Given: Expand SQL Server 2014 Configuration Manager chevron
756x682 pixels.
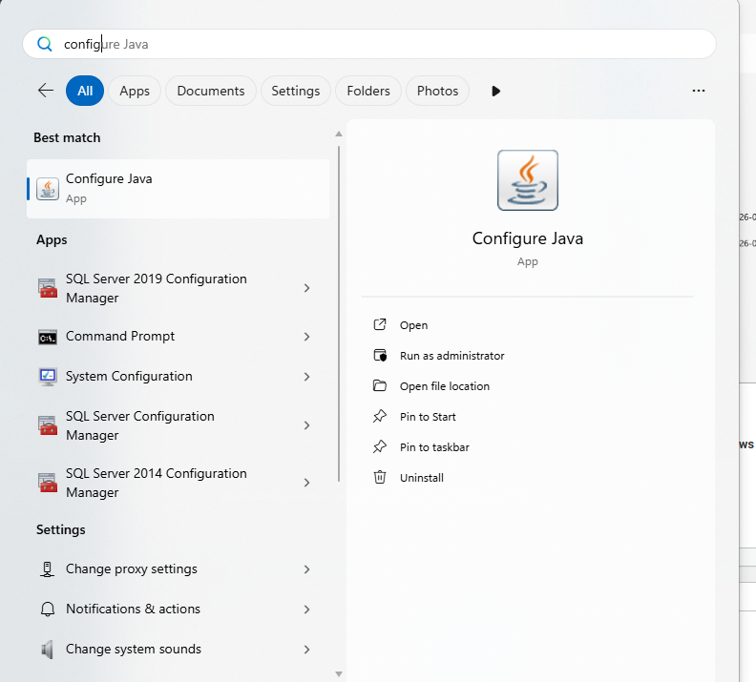Looking at the screenshot, I should [x=306, y=483].
